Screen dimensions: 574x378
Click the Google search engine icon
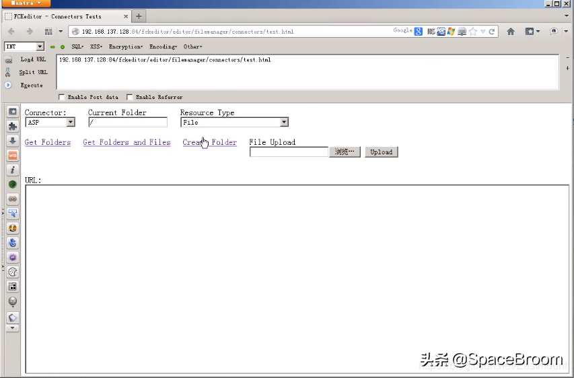(419, 32)
